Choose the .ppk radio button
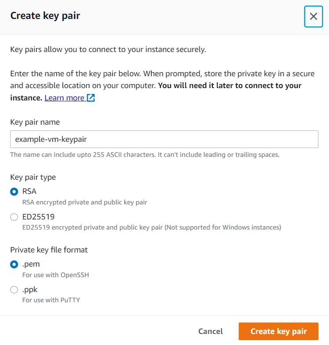Screen dimensions: 329x345 coord(14,290)
